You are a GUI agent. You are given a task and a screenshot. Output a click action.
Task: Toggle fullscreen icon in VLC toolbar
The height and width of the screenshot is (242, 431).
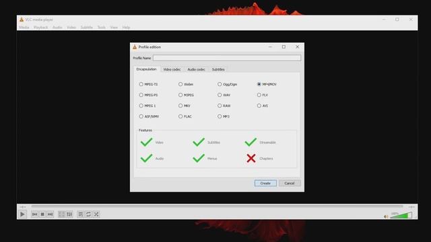[61, 214]
